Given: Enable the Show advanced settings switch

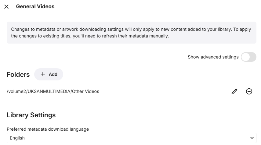Looking at the screenshot, I should pos(248,57).
